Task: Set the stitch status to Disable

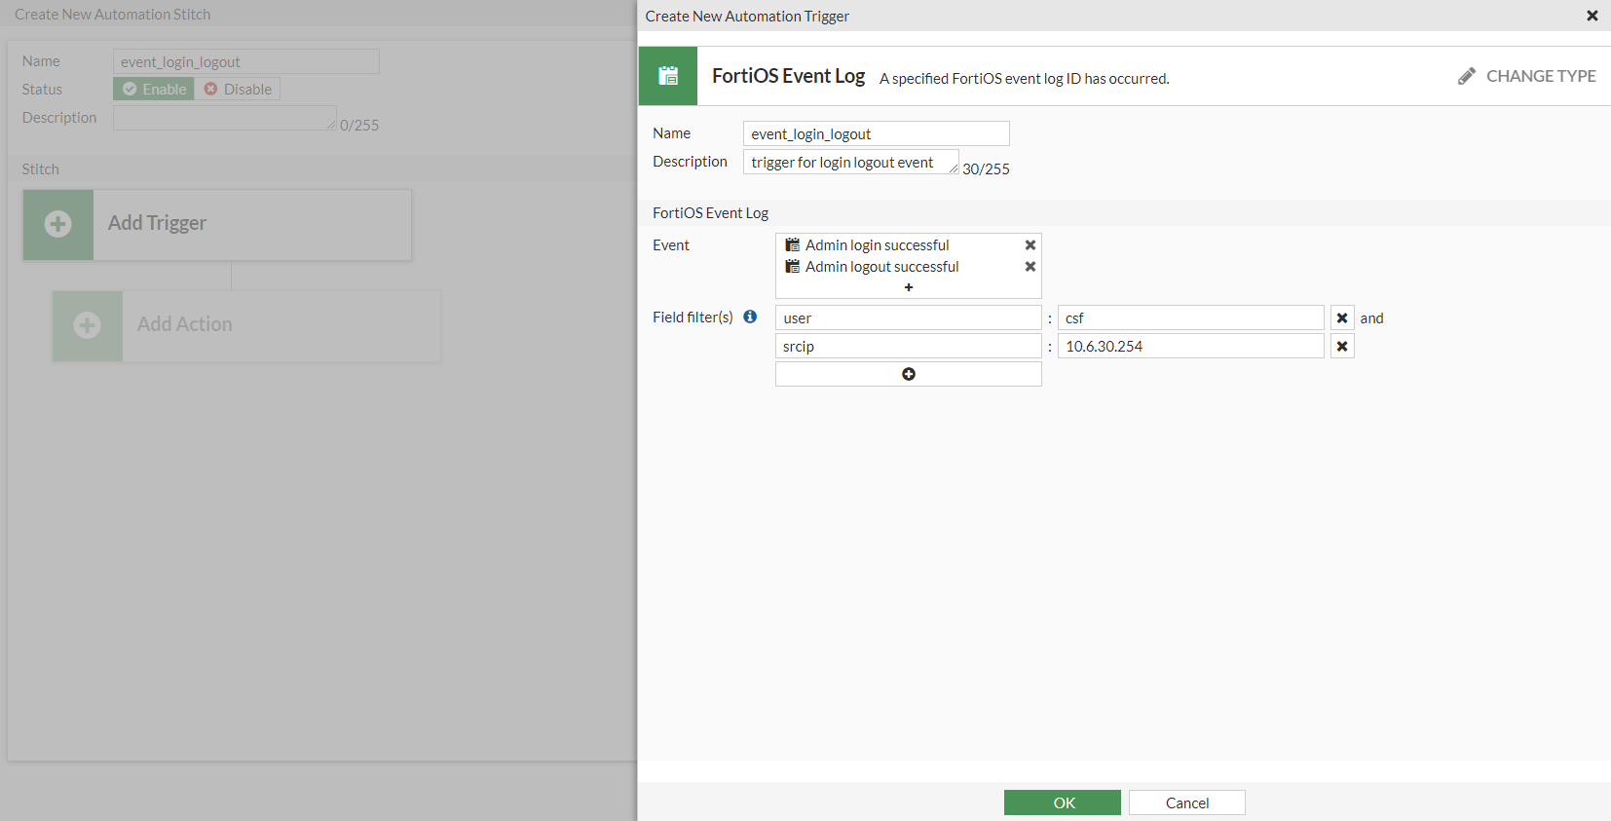Action: point(238,90)
